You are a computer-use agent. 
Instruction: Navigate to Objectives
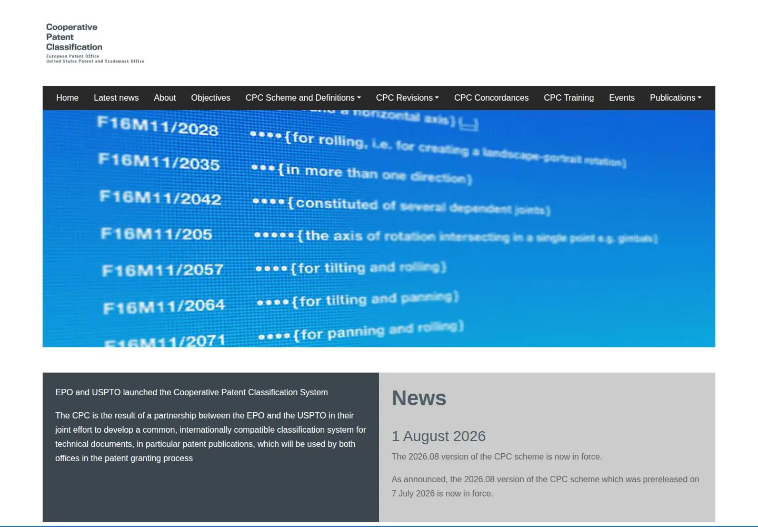[211, 98]
